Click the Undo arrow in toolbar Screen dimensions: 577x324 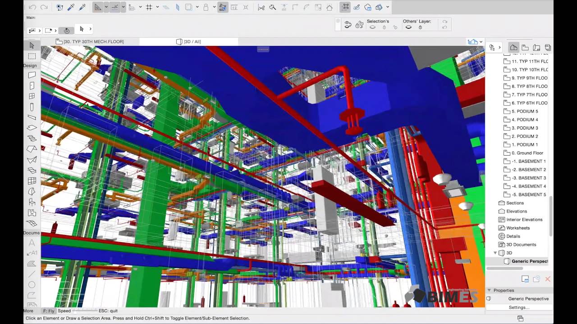pyautogui.click(x=32, y=7)
